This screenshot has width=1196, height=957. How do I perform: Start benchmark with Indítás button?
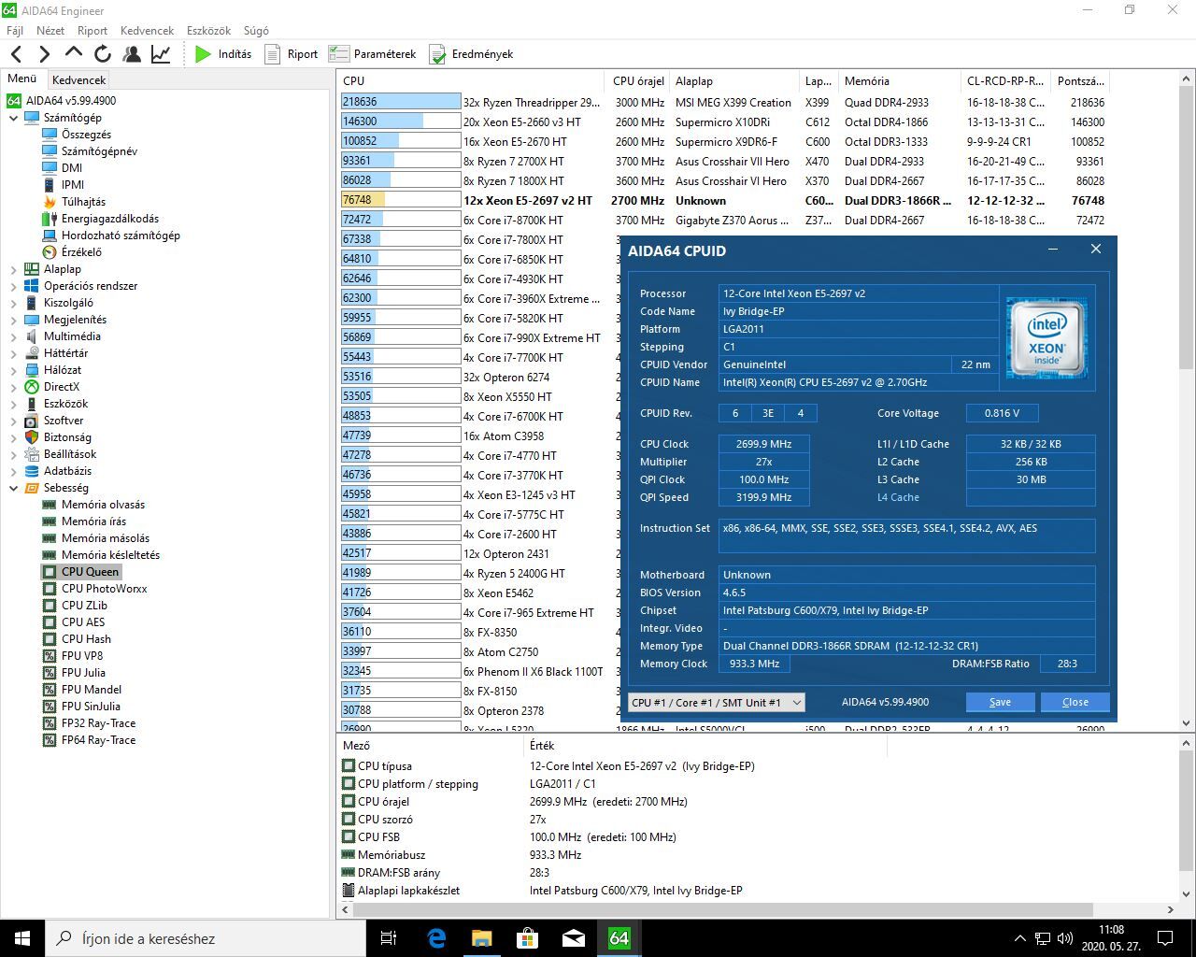223,54
